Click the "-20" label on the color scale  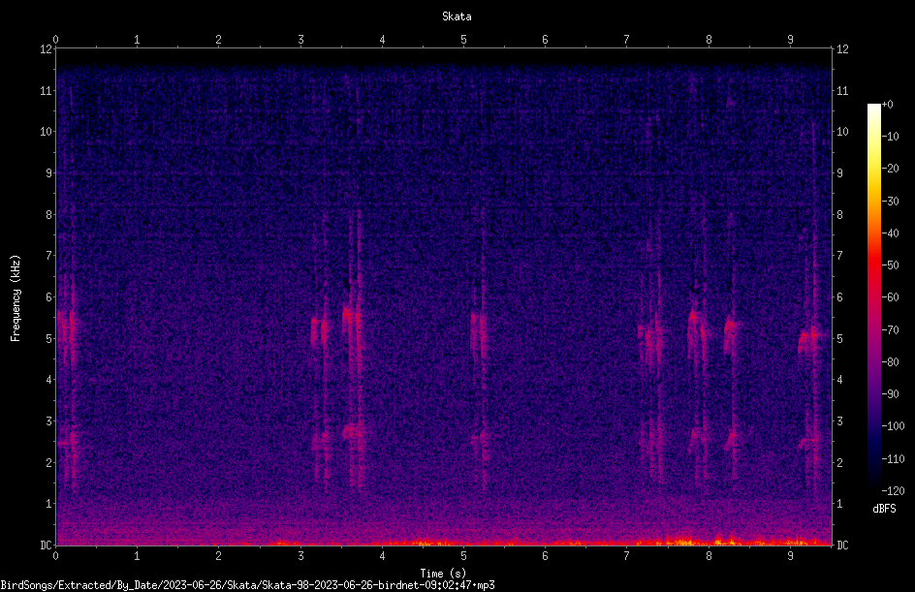pyautogui.click(x=890, y=169)
